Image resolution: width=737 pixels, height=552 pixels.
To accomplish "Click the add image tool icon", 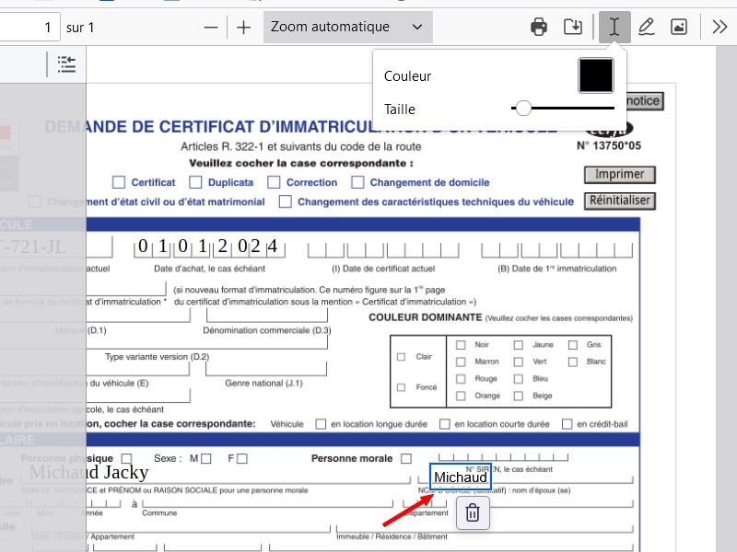I will (679, 27).
